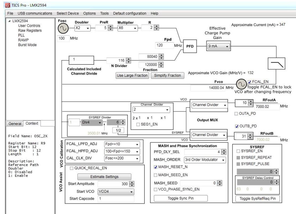Click the Start Capcode input field

[x=116, y=199]
